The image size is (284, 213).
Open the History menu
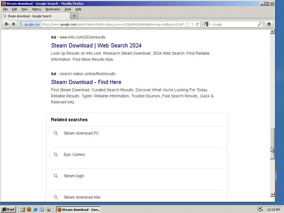[37, 9]
